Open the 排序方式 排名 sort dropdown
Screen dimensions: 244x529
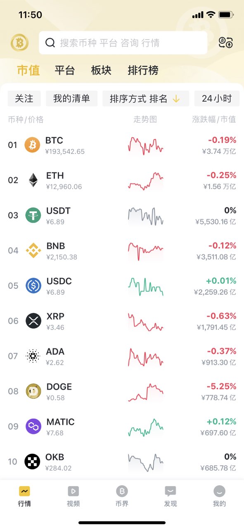(146, 99)
